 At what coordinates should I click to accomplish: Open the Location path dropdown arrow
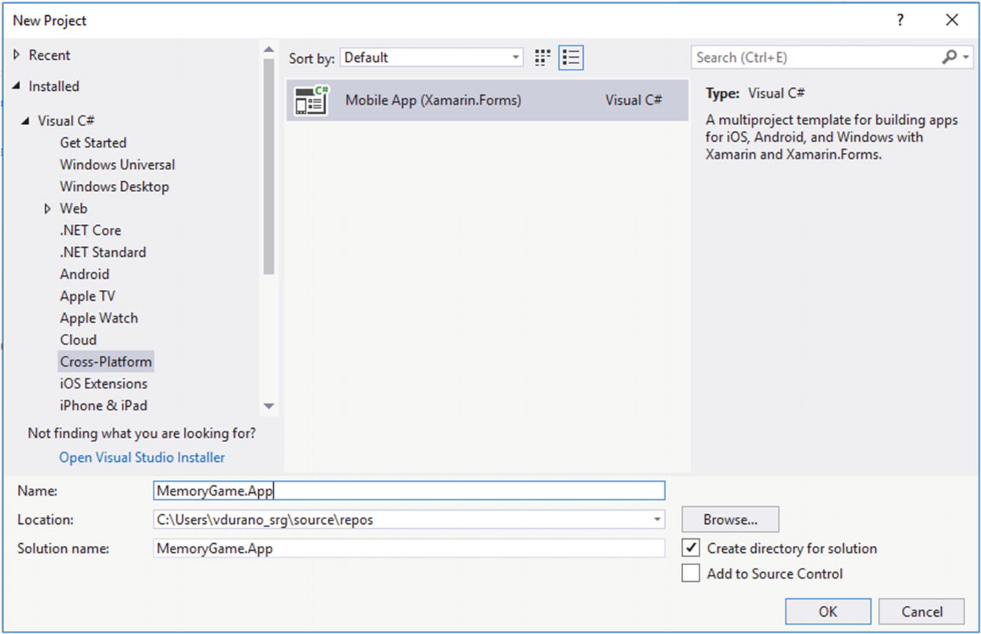point(657,520)
